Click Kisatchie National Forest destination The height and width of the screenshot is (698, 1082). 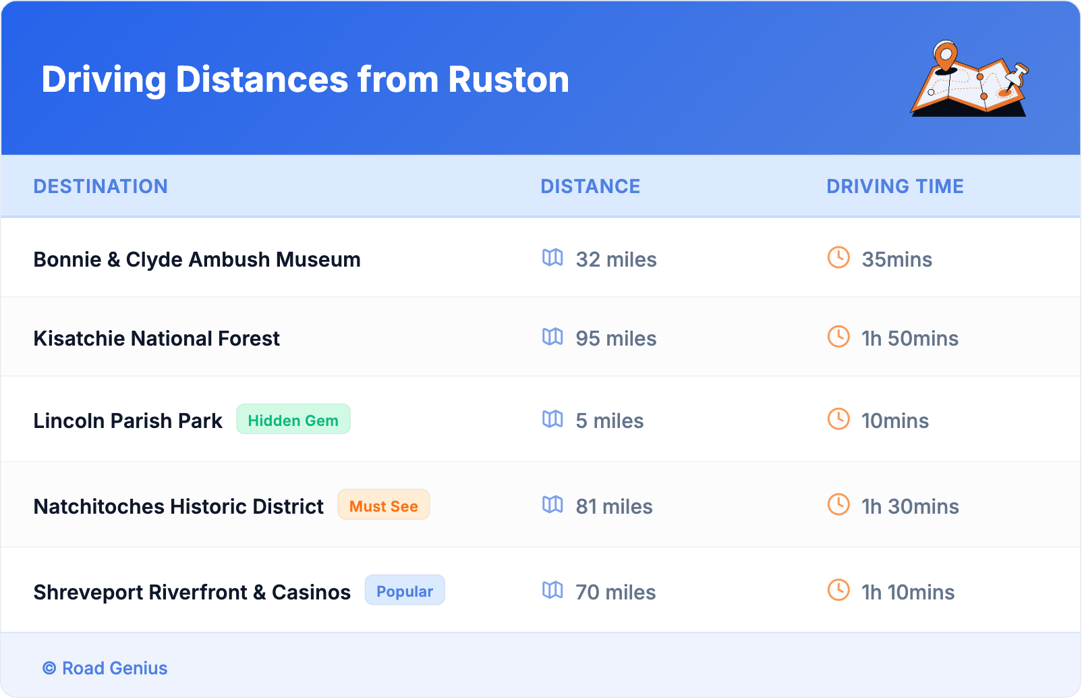(x=156, y=339)
